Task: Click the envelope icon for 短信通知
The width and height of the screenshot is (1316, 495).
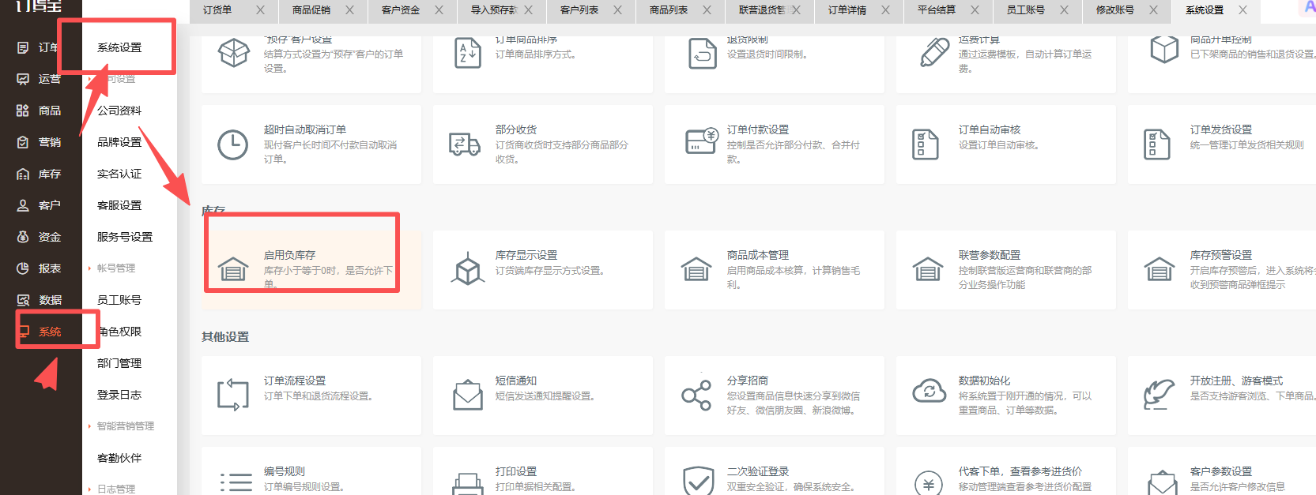Action: (x=468, y=395)
